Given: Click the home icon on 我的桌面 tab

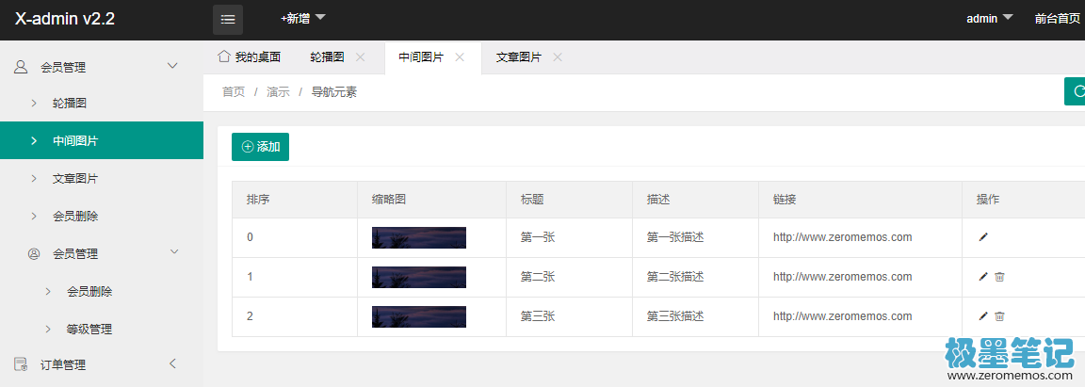Looking at the screenshot, I should click(x=223, y=56).
